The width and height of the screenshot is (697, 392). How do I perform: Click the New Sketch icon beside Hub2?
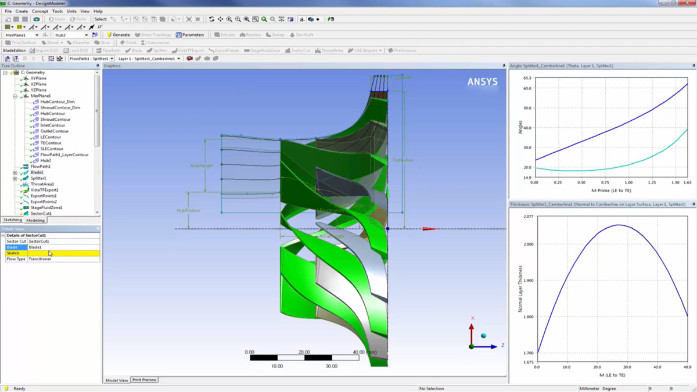(95, 35)
